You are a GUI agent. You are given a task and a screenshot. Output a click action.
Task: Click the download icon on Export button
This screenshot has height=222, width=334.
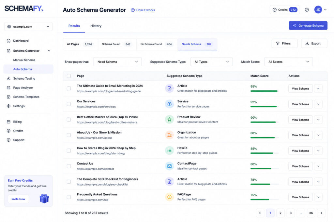[x=307, y=44]
